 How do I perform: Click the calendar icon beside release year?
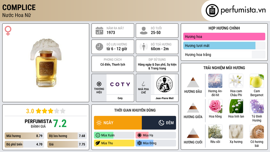point(99,31)
